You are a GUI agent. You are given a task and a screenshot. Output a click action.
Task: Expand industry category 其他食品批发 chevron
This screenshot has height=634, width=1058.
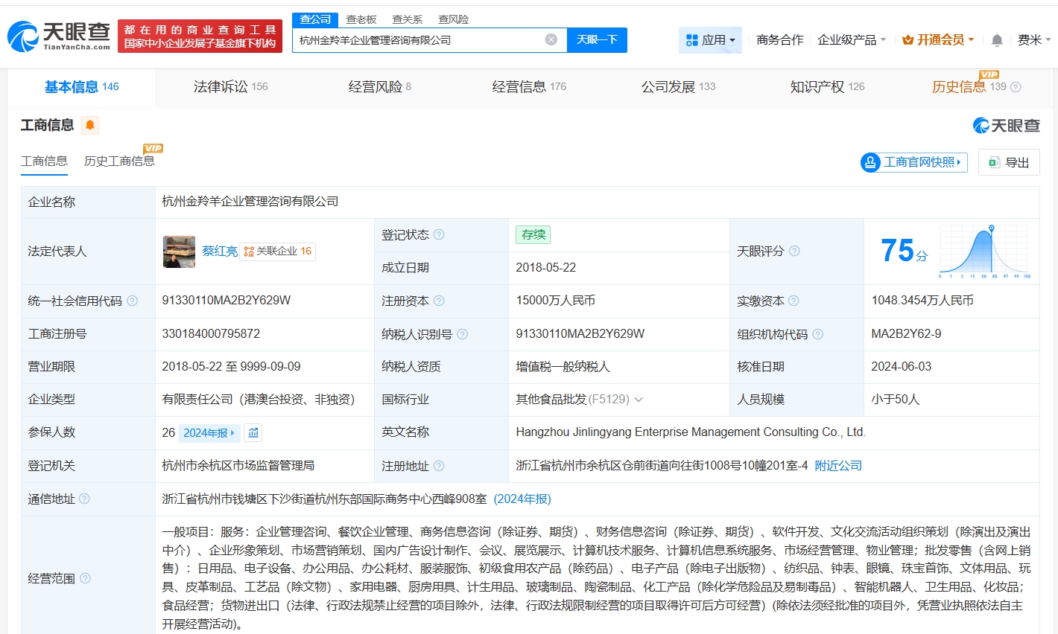pyautogui.click(x=639, y=400)
